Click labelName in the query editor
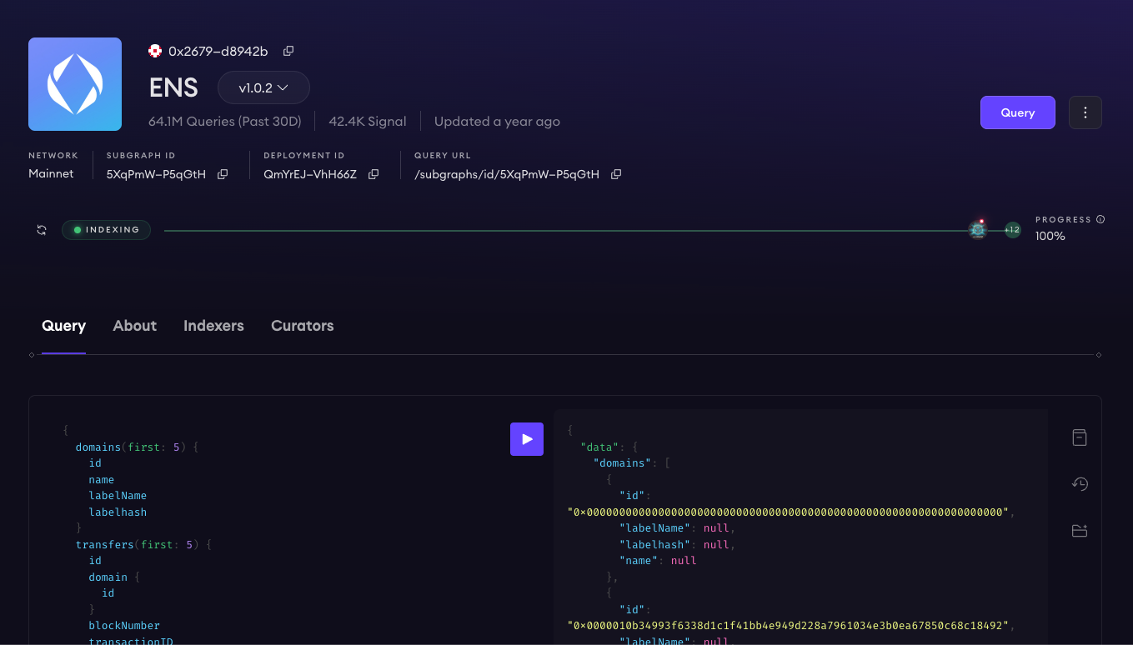Screen dimensions: 1133x645 click(x=118, y=496)
